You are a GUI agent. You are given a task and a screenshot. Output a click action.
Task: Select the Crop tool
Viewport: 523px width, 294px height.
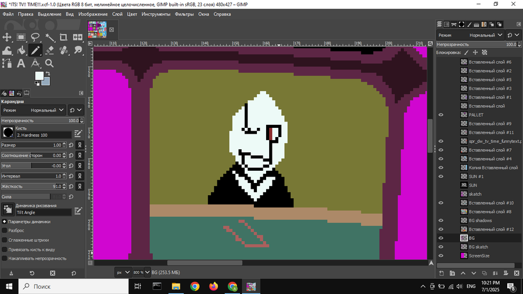click(x=63, y=37)
